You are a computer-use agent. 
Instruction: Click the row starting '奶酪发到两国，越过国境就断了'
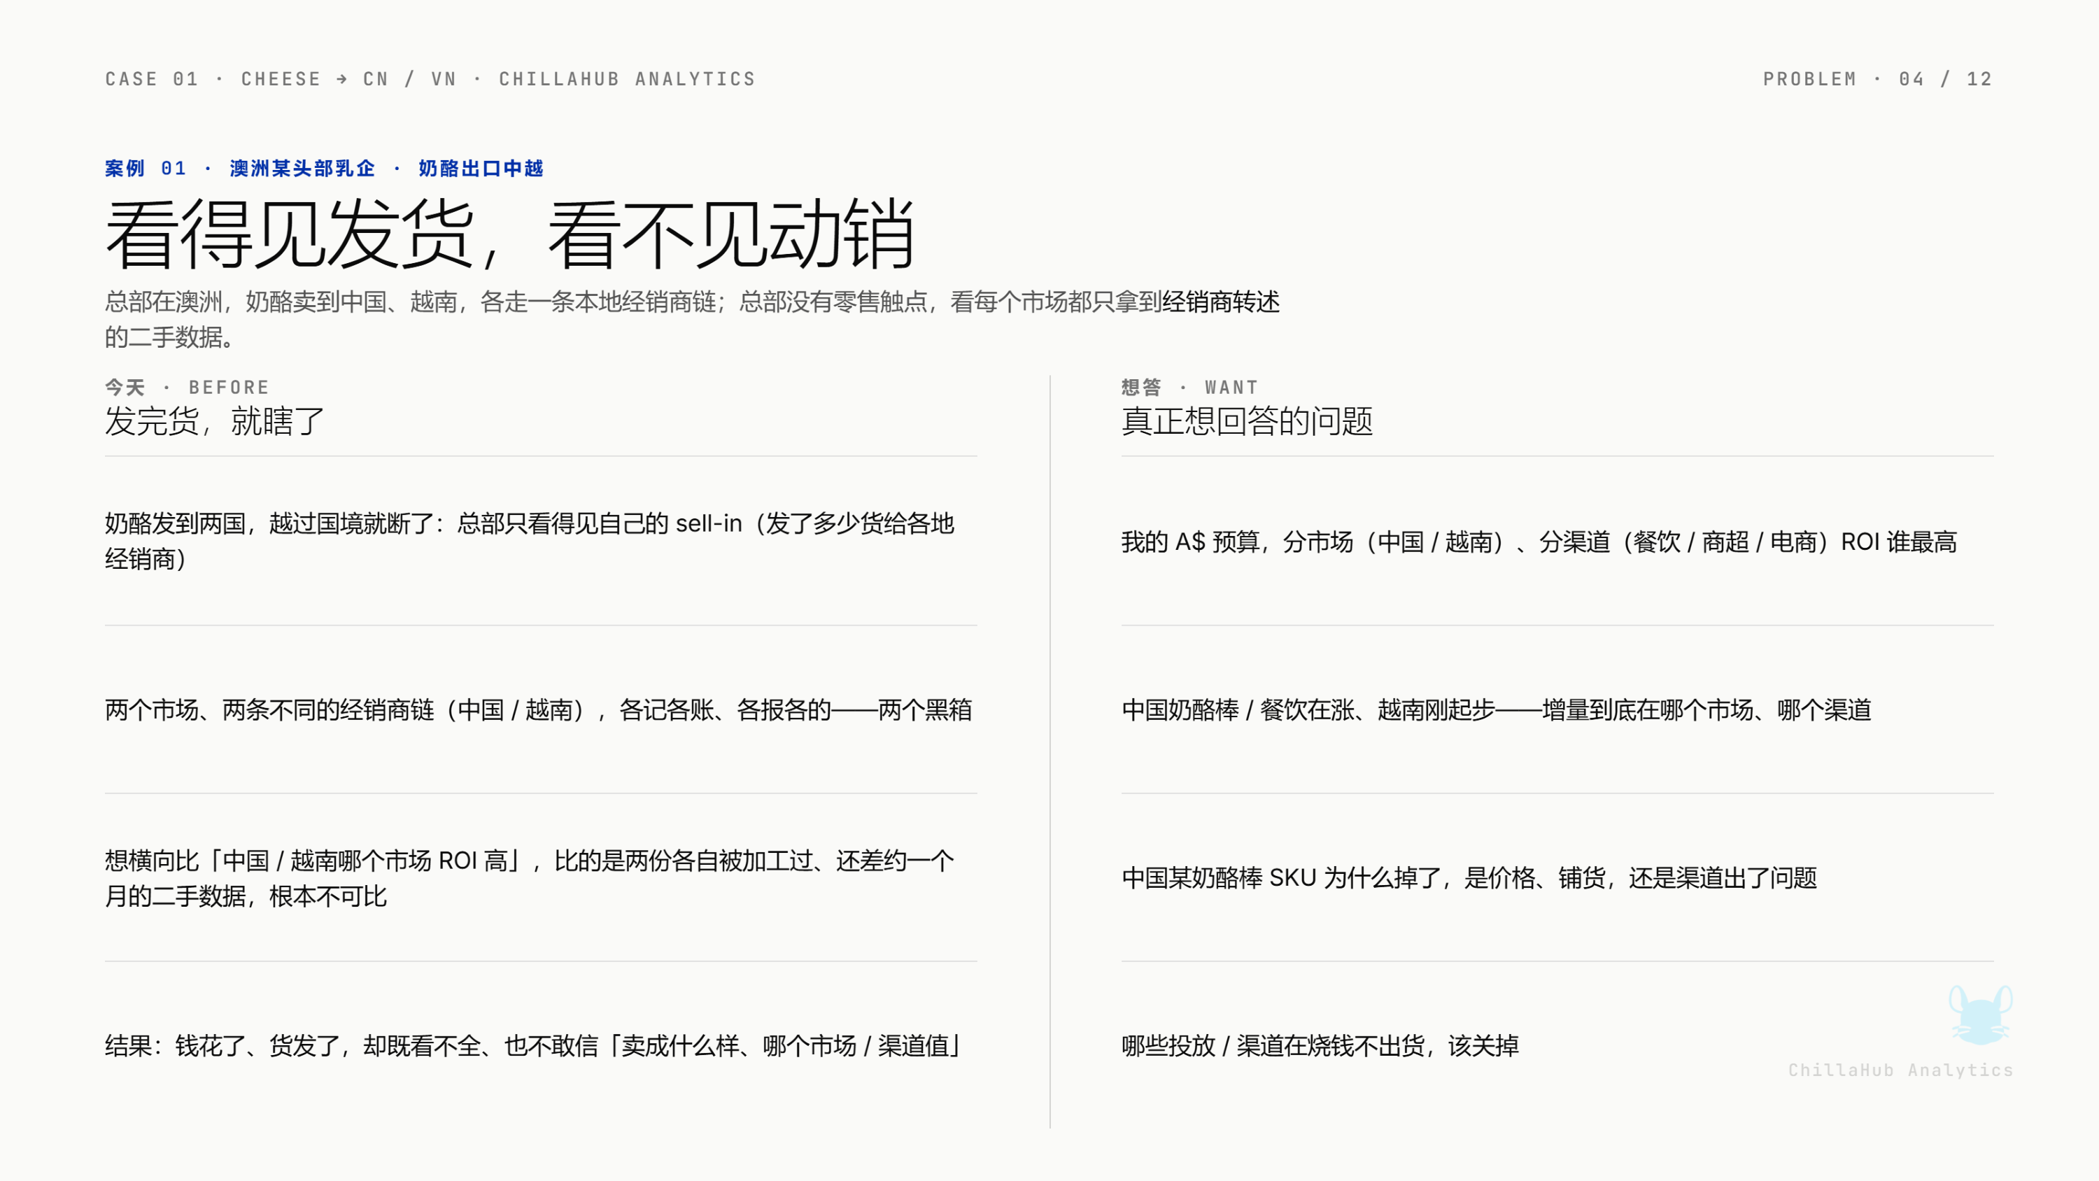[540, 542]
